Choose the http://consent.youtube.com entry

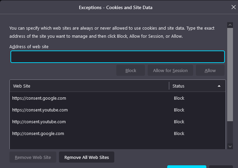pos(39,122)
